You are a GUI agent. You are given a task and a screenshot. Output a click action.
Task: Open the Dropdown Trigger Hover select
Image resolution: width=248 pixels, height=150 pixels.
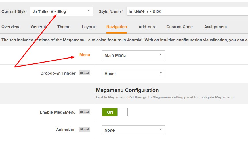133,73
